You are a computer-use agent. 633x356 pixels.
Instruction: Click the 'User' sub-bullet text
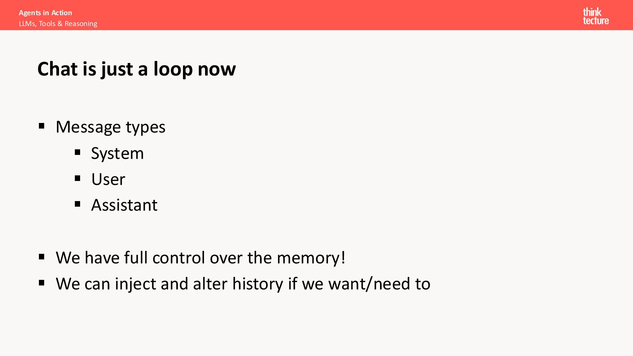click(x=108, y=179)
